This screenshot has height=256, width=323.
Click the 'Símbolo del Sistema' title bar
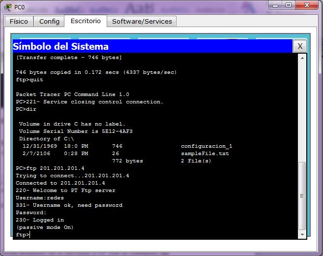point(152,46)
